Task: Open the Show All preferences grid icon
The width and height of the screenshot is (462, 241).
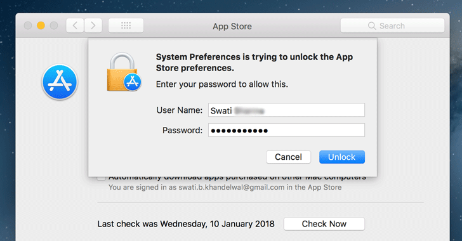Action: coord(126,25)
